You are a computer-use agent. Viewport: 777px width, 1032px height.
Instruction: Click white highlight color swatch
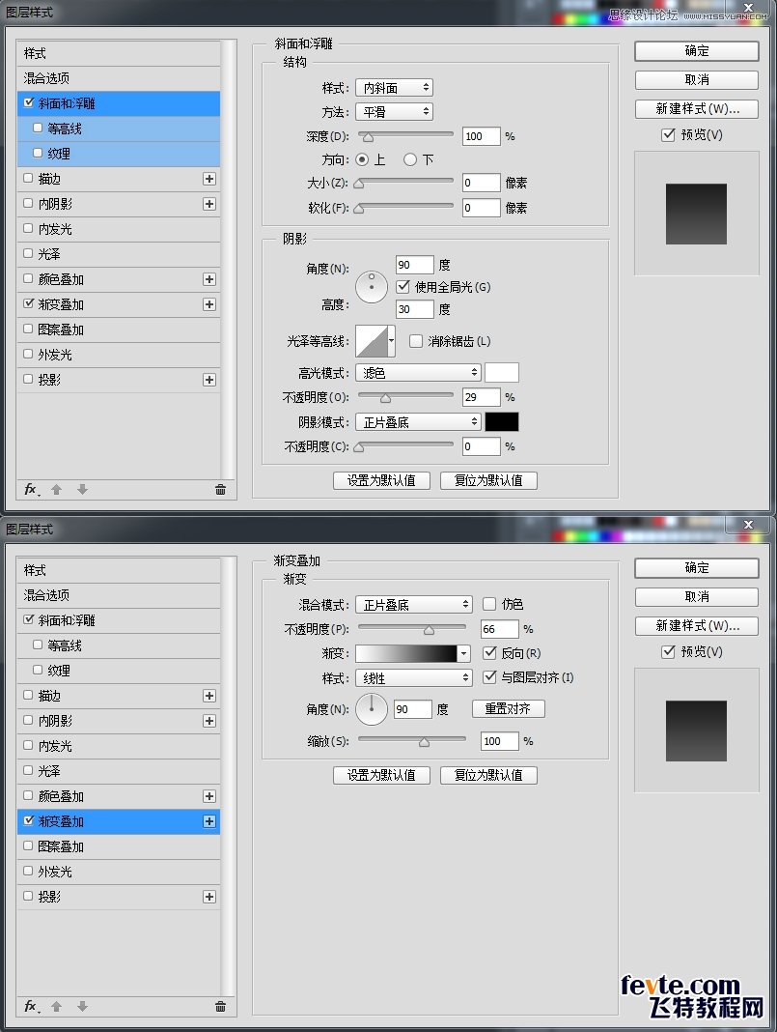coord(502,373)
